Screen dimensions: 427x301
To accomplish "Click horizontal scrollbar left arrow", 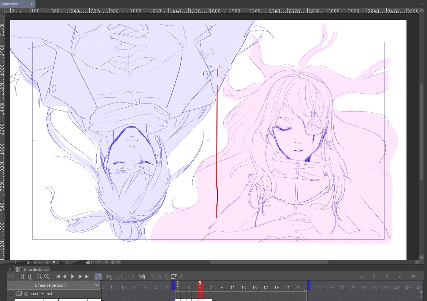I will [x=119, y=262].
